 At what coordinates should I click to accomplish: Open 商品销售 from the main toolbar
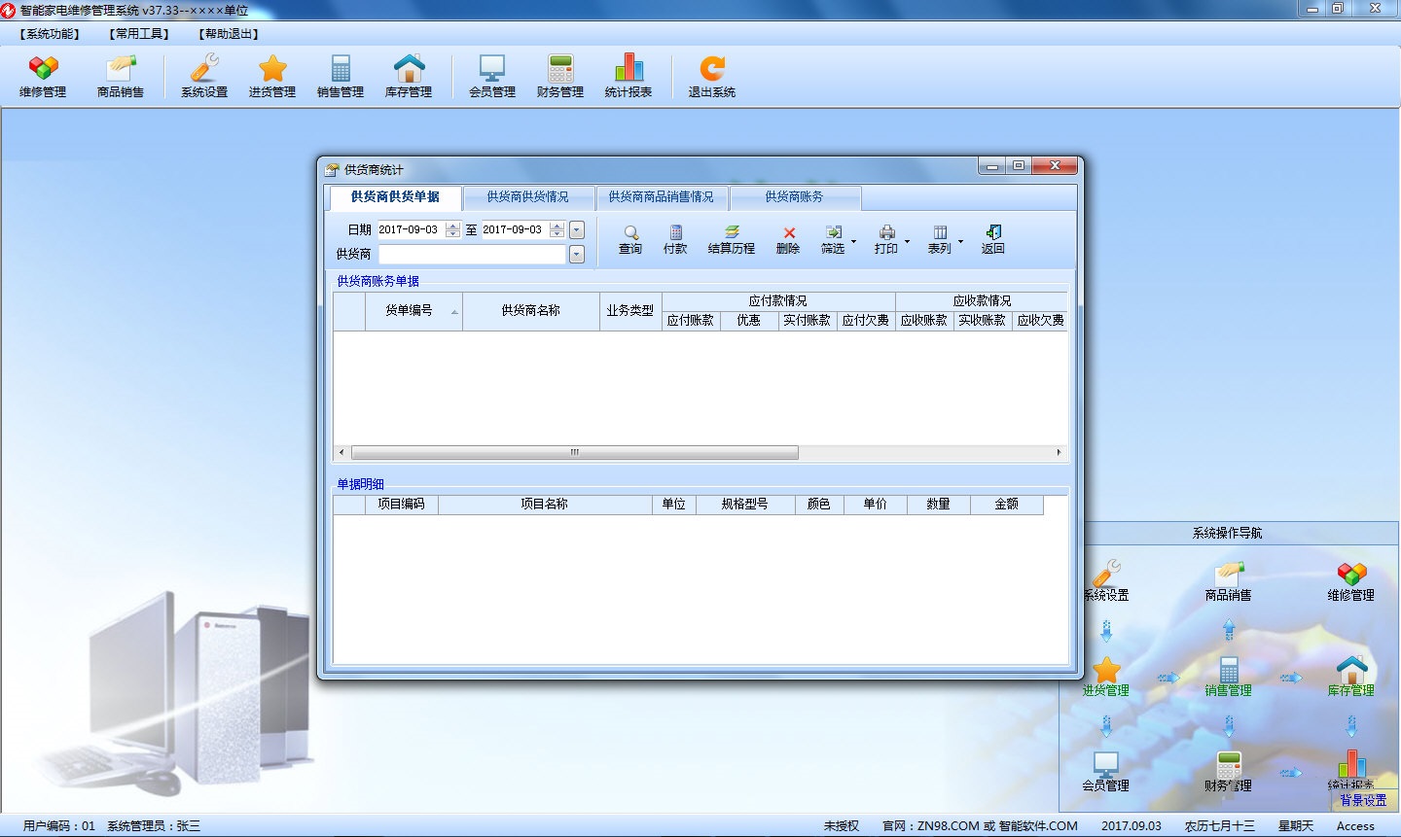121,76
